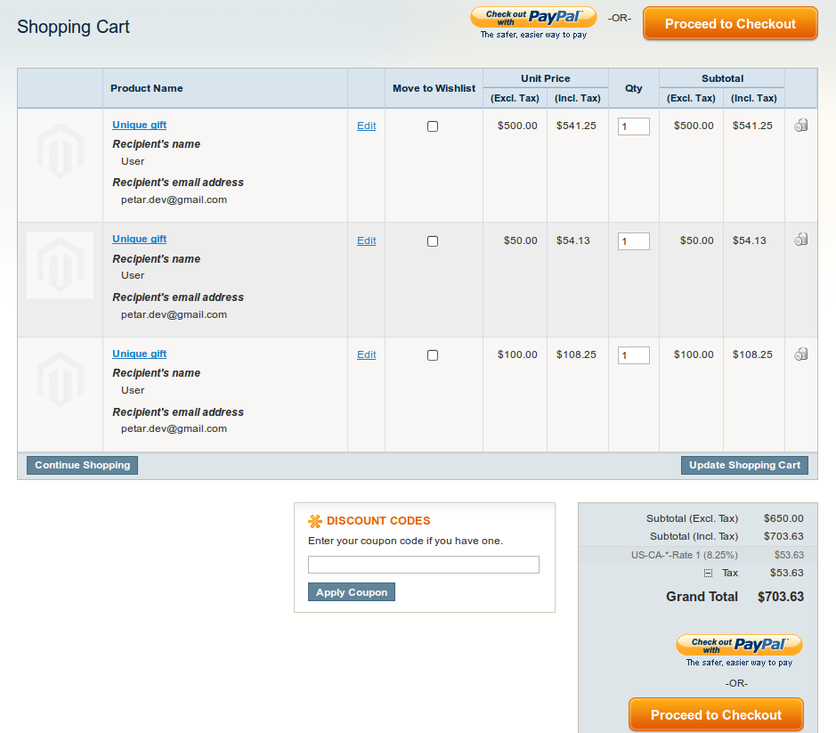Remove the $500.00 Unique gift item

point(800,126)
